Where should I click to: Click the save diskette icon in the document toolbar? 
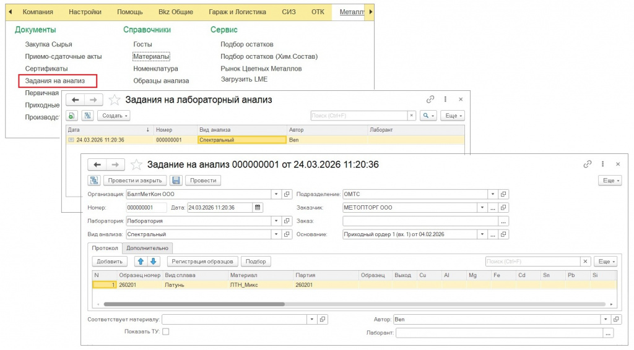coord(176,180)
